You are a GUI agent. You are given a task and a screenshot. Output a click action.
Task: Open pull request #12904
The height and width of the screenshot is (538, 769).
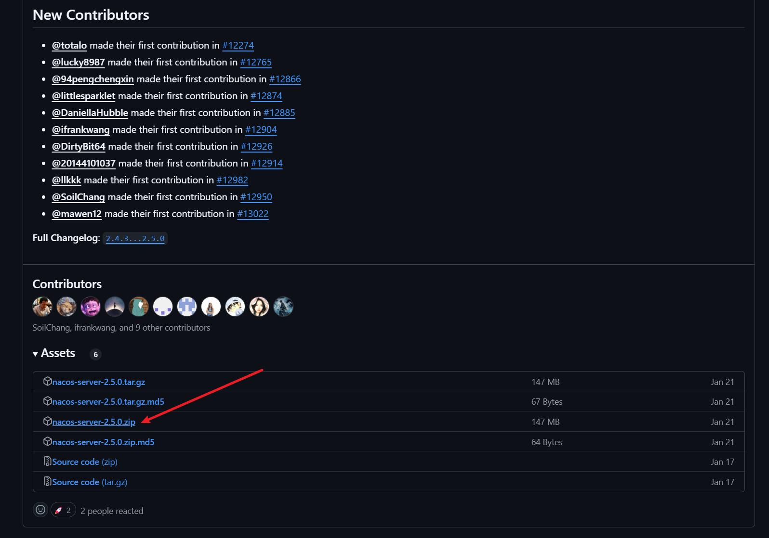pyautogui.click(x=261, y=129)
